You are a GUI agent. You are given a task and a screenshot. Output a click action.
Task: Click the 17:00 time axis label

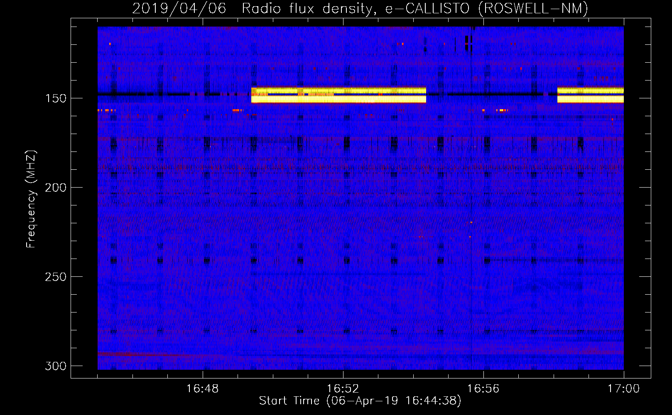(x=623, y=389)
